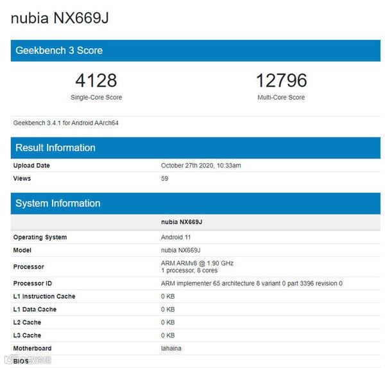Click the 'Processor' row label

(x=29, y=267)
